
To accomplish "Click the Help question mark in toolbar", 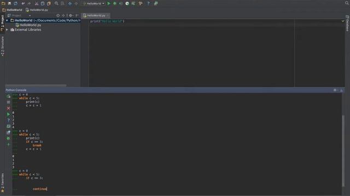I will [x=148, y=4].
